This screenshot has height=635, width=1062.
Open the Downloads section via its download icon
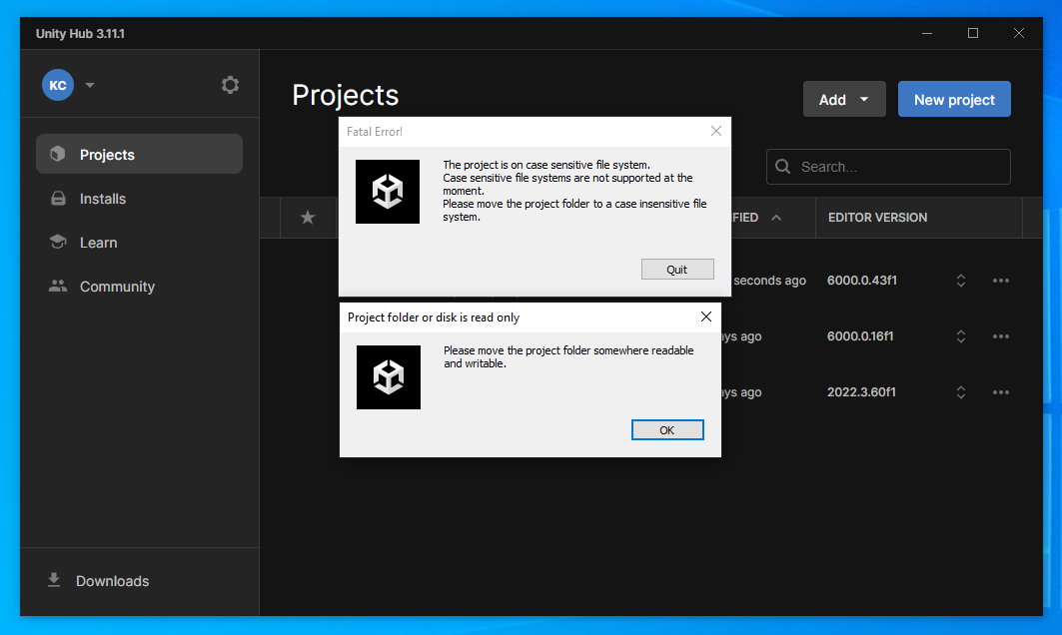(52, 580)
